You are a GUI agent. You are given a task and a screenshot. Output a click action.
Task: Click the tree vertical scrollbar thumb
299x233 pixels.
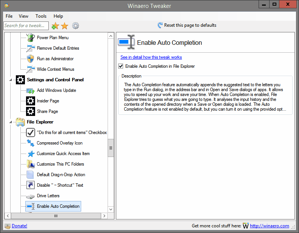tap(111, 148)
